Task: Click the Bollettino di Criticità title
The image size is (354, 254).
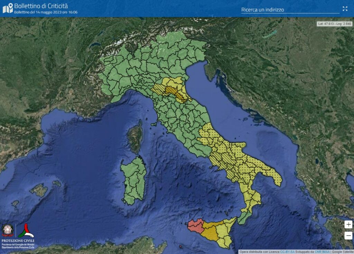Action: [41, 6]
